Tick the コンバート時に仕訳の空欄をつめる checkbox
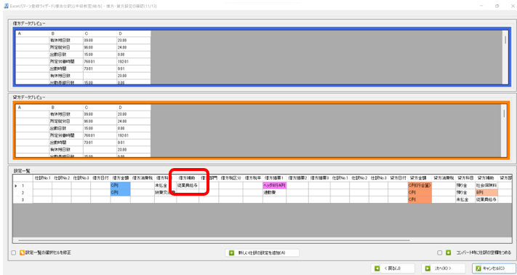Screen dimensions: 517x275 pos(439,253)
